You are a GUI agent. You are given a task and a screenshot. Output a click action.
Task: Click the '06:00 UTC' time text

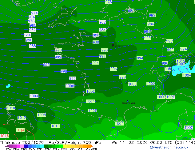coord(161,143)
